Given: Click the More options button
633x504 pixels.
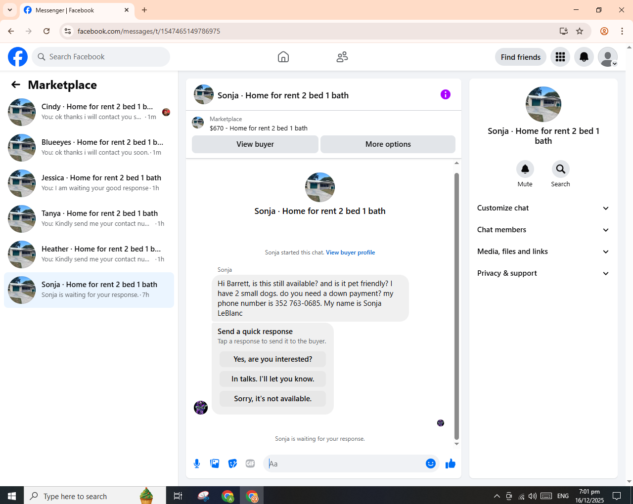Looking at the screenshot, I should coord(388,144).
